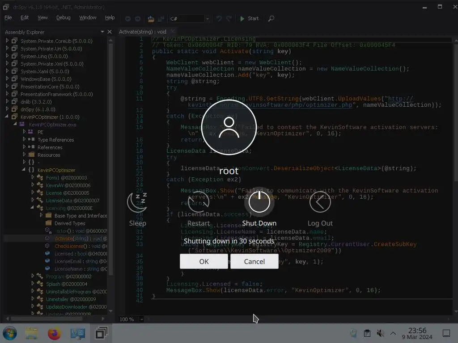Launch Firefox from the taskbar

pos(54,333)
